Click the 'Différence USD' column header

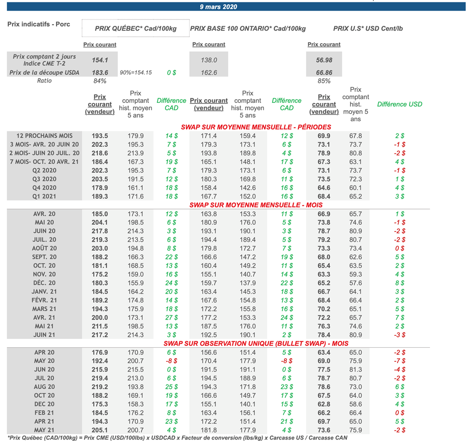tap(399, 104)
